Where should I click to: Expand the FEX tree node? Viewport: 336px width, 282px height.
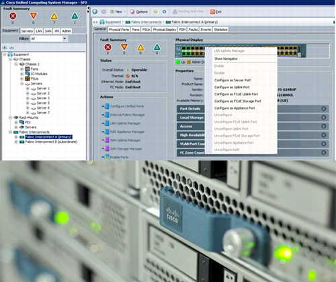point(16,122)
